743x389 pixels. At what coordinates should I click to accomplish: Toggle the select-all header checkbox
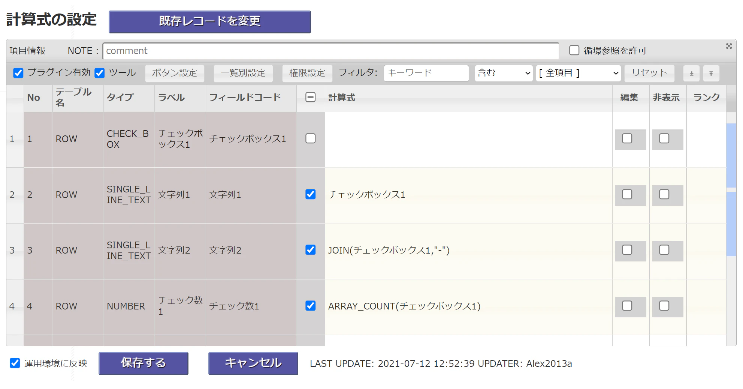click(x=311, y=97)
